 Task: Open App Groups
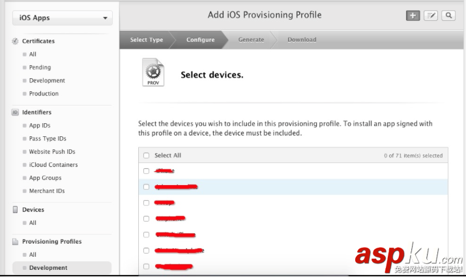coord(45,178)
